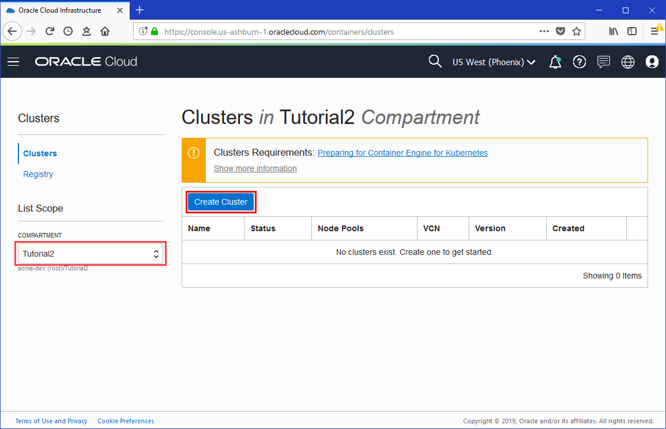Click the browser forward arrow
The width and height of the screenshot is (666, 429).
tap(31, 32)
